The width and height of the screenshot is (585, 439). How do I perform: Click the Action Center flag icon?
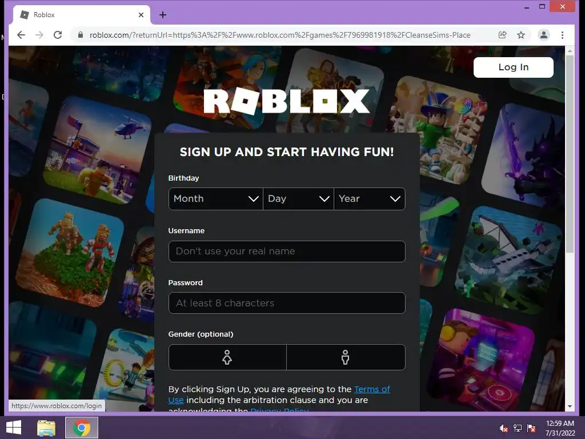(x=531, y=428)
